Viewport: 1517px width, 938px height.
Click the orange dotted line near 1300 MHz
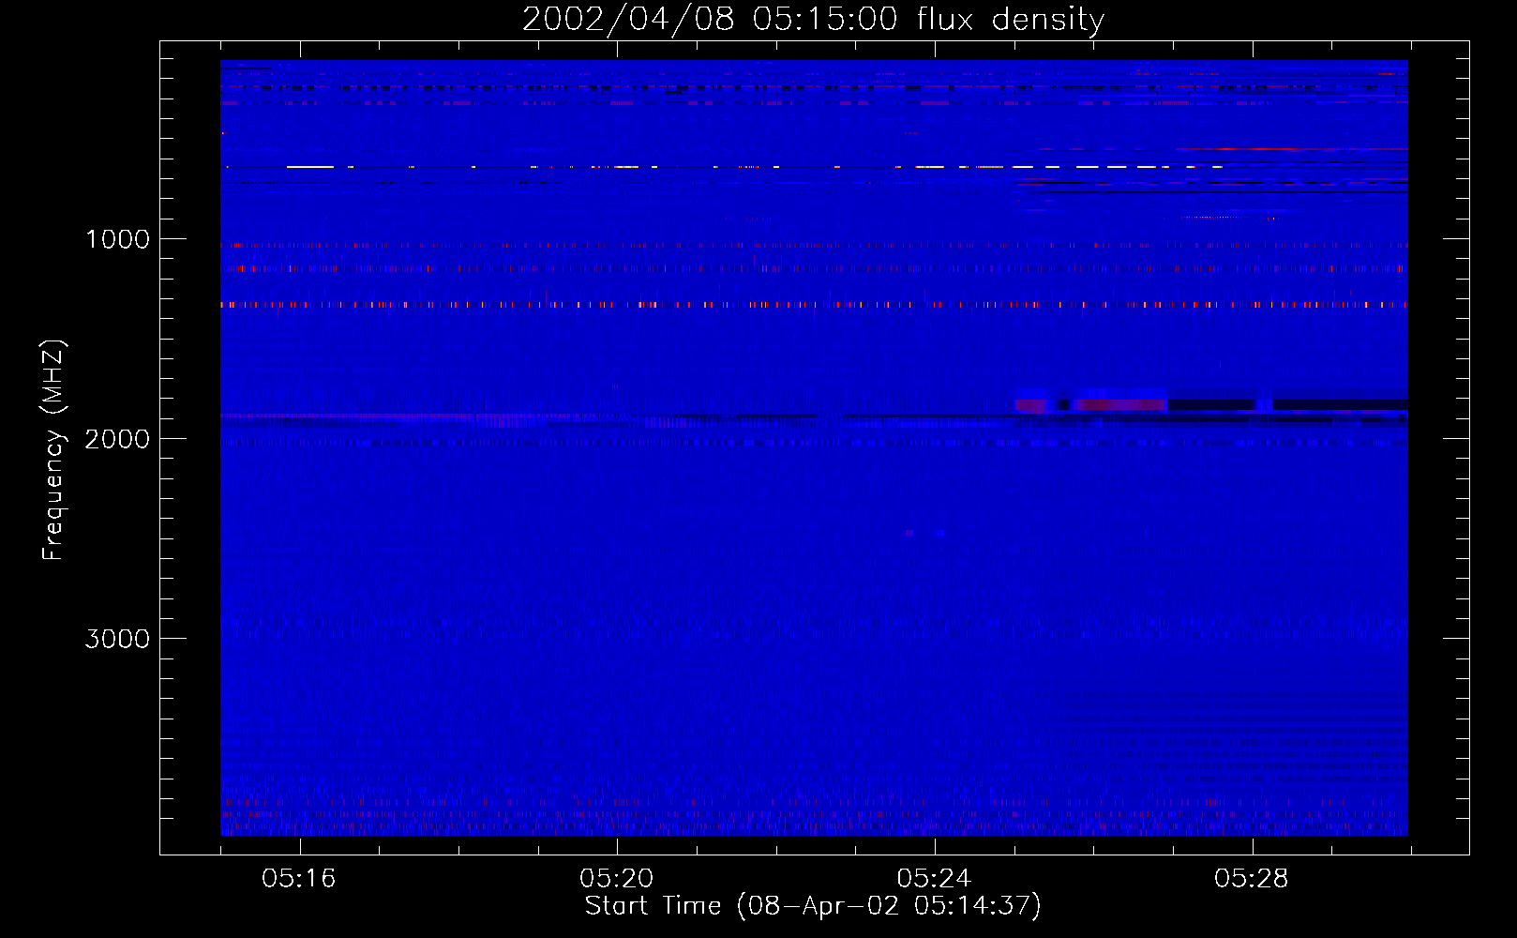click(814, 305)
